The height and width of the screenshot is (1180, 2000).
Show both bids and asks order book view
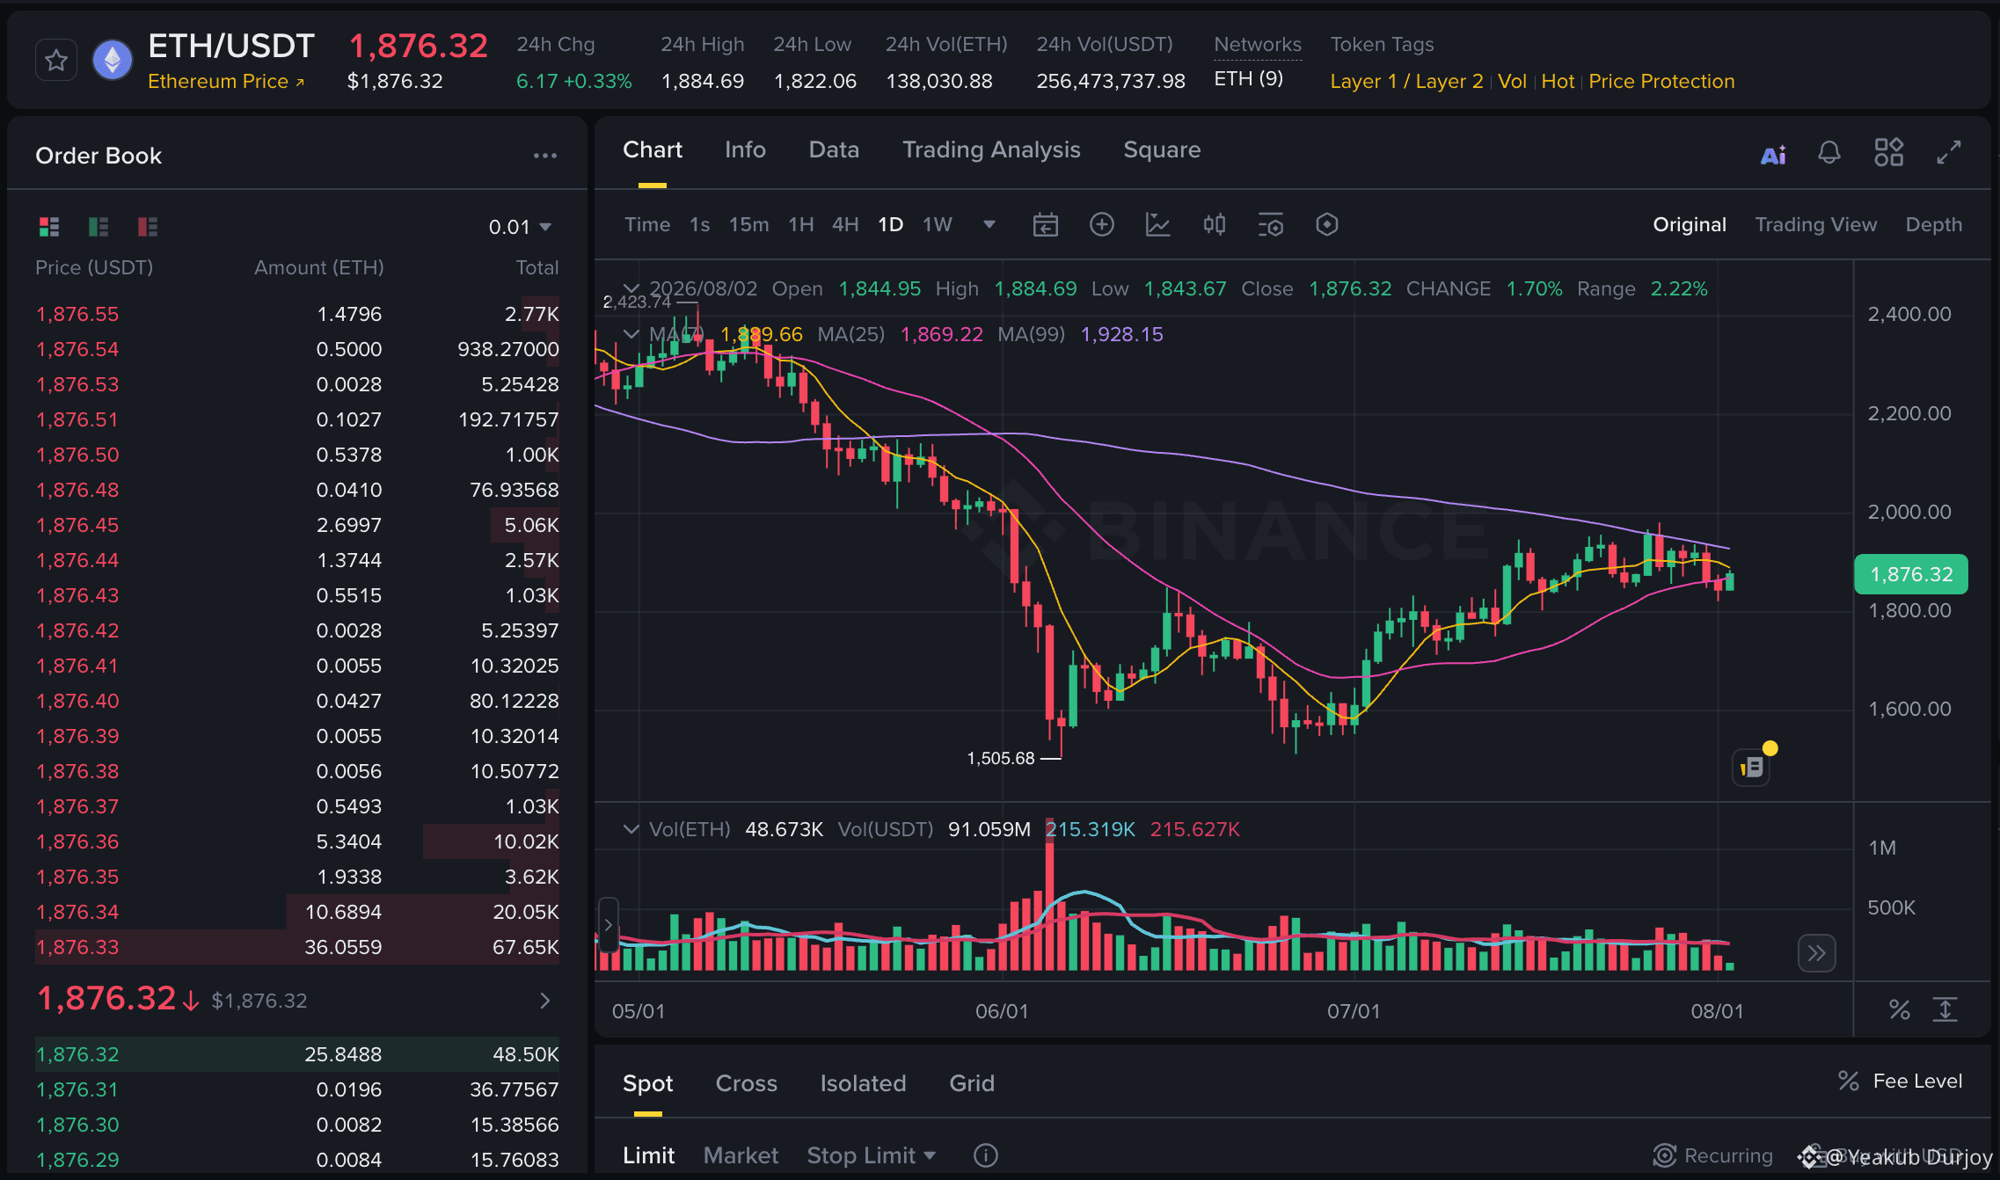point(49,227)
